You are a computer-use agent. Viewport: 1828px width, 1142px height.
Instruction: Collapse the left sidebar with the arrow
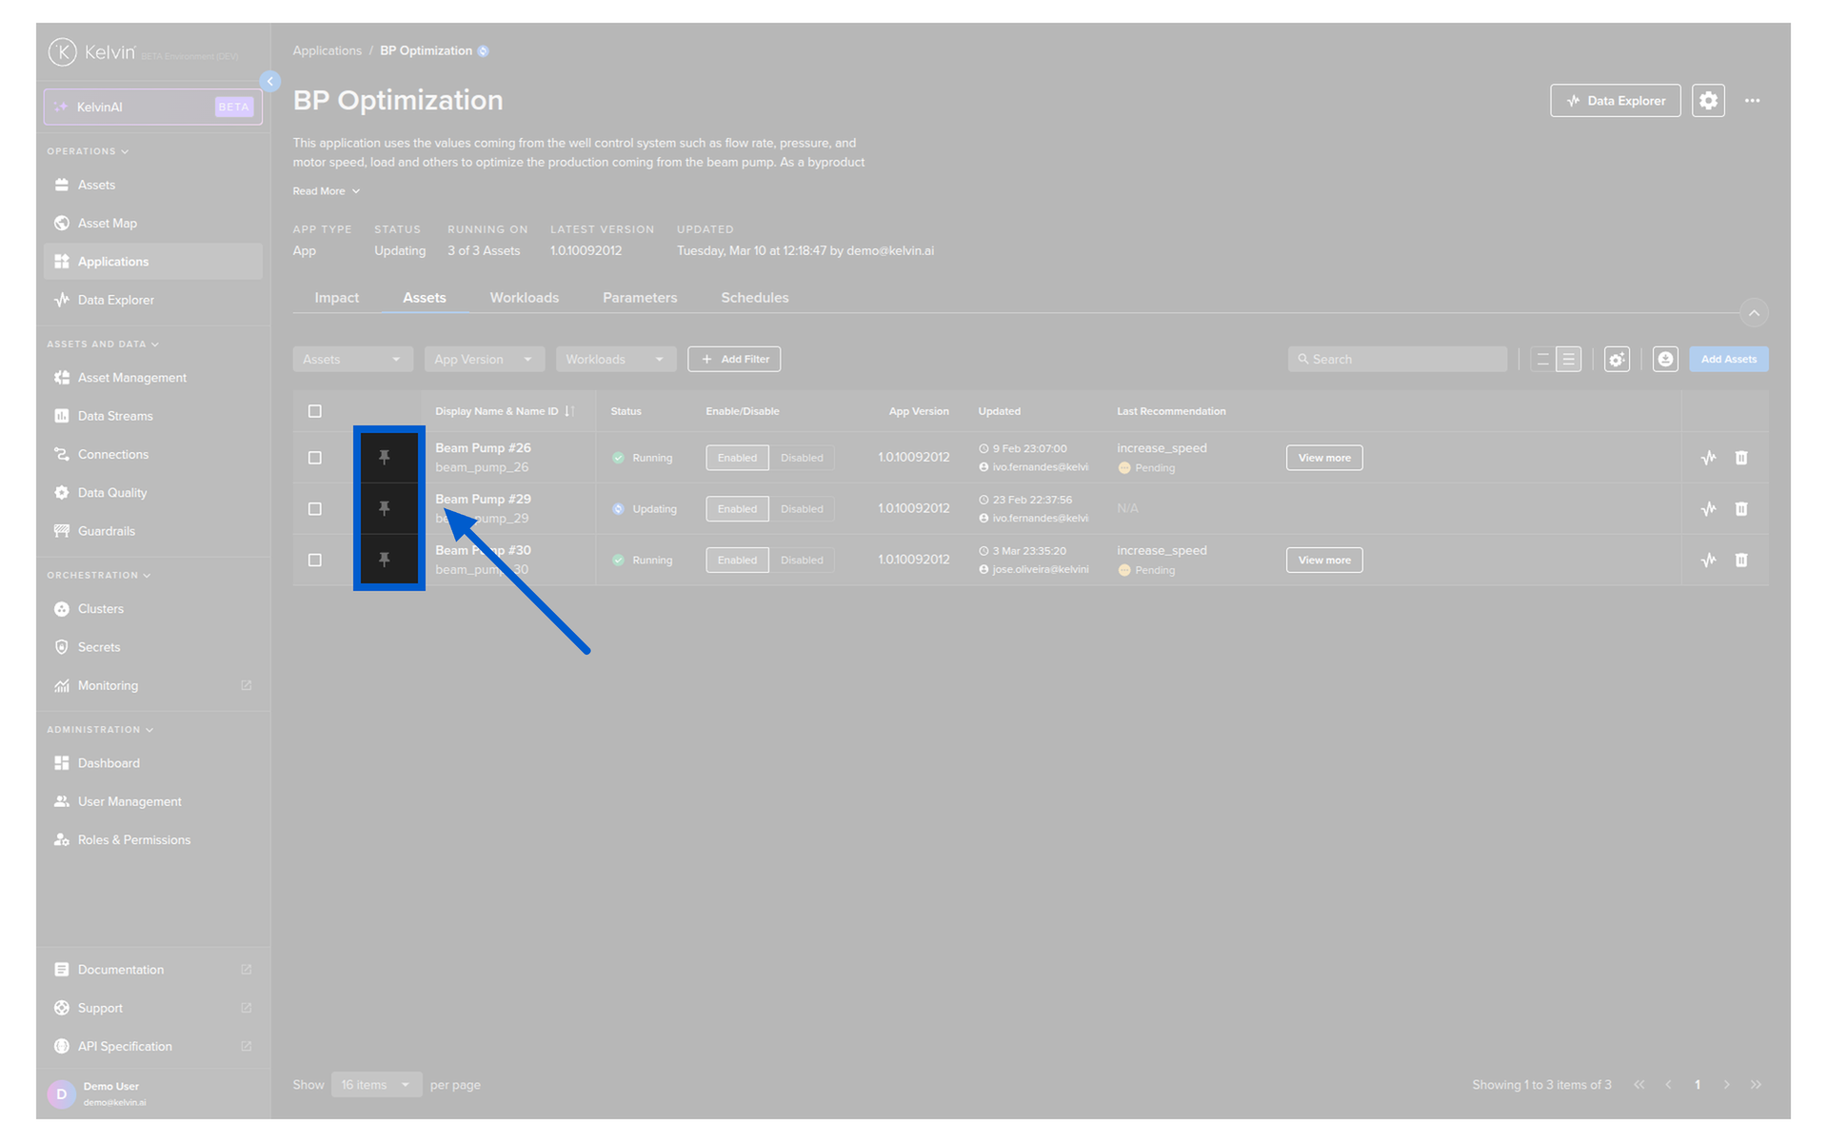pyautogui.click(x=270, y=82)
